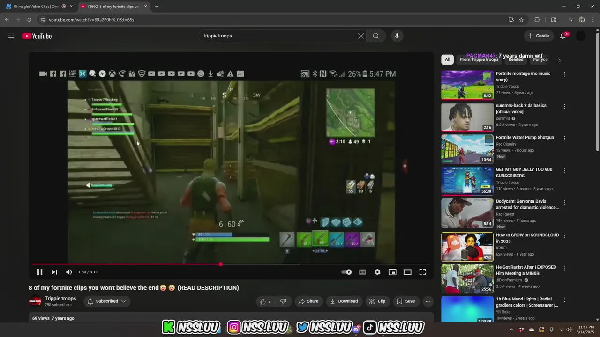Image resolution: width=600 pixels, height=337 pixels.
Task: Open the summrs music video thumbnail
Action: [x=467, y=117]
